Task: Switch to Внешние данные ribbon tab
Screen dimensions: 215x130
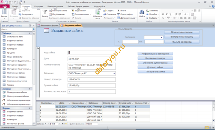Action: pyautogui.click(x=55, y=7)
